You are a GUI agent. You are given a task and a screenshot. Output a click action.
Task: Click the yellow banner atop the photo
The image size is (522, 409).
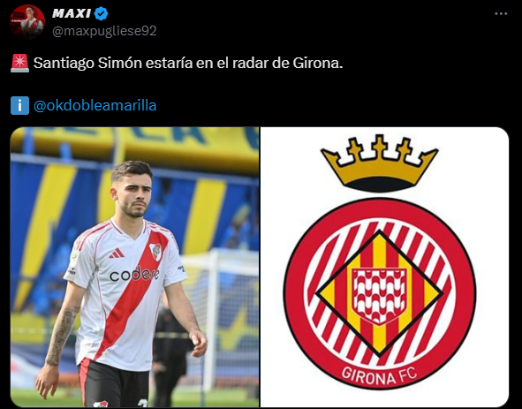(x=134, y=143)
